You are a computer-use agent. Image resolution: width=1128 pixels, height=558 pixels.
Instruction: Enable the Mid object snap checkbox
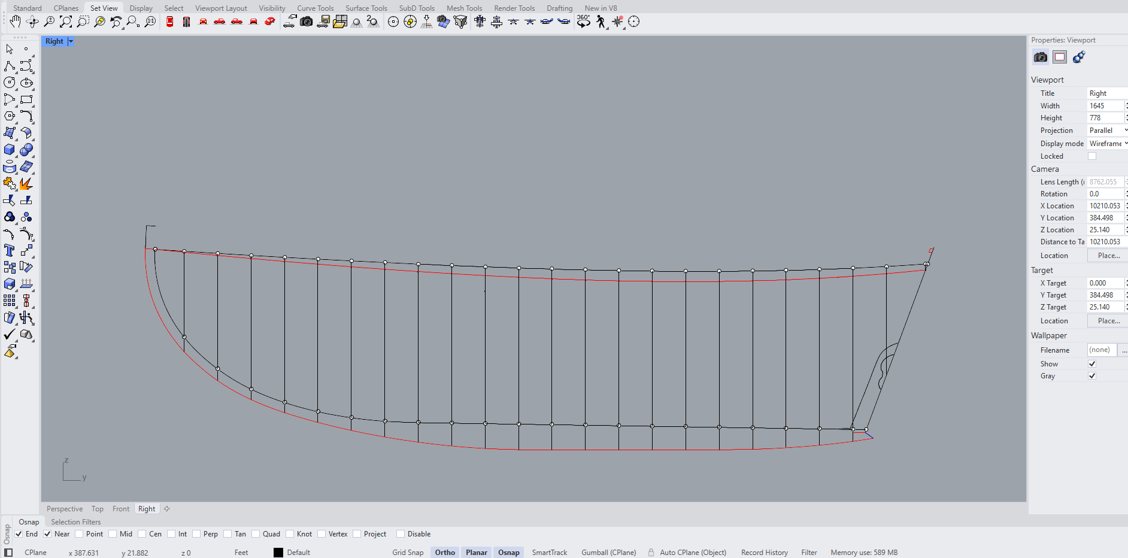[x=113, y=534]
